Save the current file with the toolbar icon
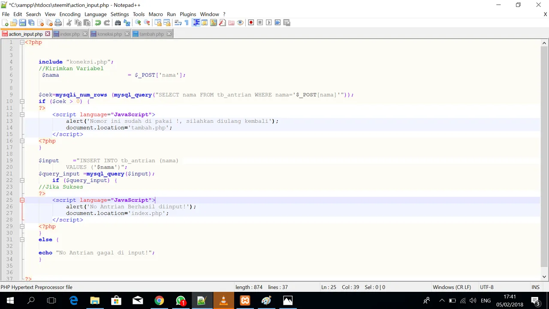 (22, 23)
